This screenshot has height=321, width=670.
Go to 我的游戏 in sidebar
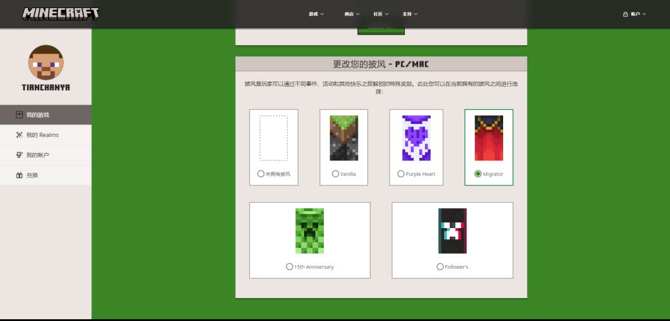click(x=46, y=115)
